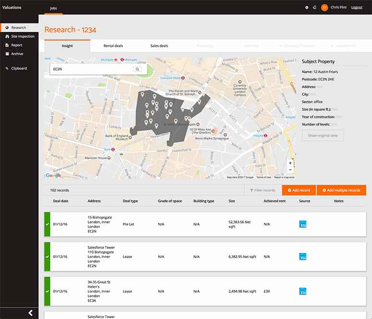Screen dimensions: 372x319
Task: Open the Filter records control
Action: click(263, 190)
